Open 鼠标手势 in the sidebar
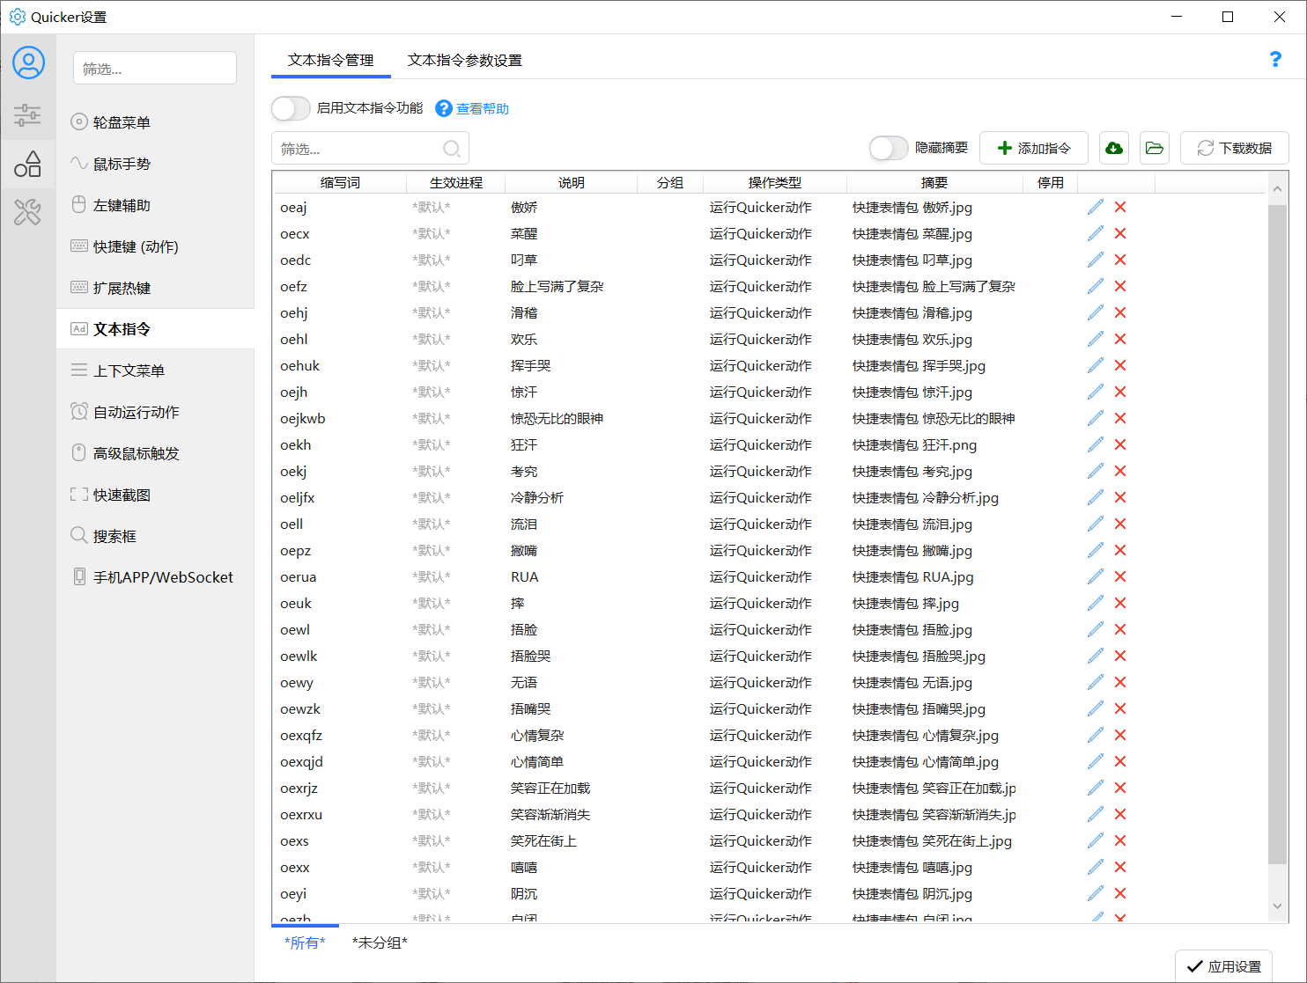The height and width of the screenshot is (983, 1307). pos(155,164)
